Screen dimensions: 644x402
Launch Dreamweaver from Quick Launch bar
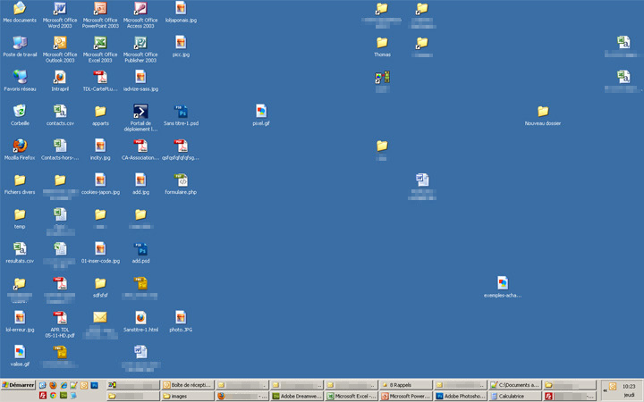[64, 396]
